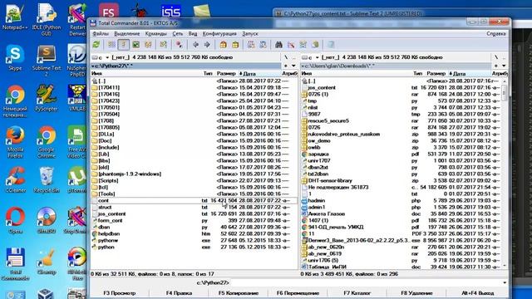Screen dimensions: 532x299
Task: Open the Выделение menu
Action: (x=127, y=33)
